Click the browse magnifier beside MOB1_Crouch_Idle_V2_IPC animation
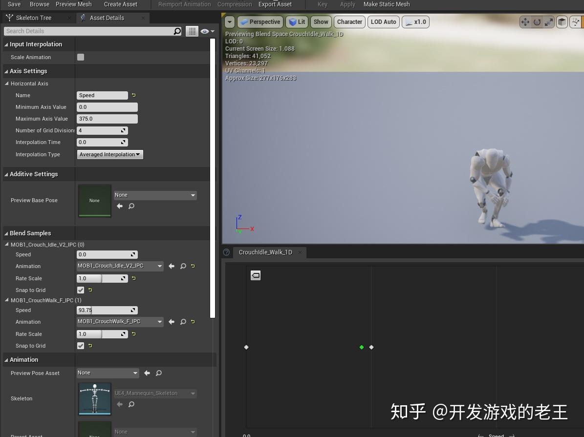 [x=183, y=266]
